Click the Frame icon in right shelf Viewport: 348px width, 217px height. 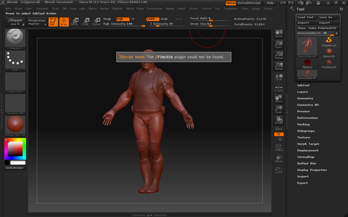coord(279,148)
